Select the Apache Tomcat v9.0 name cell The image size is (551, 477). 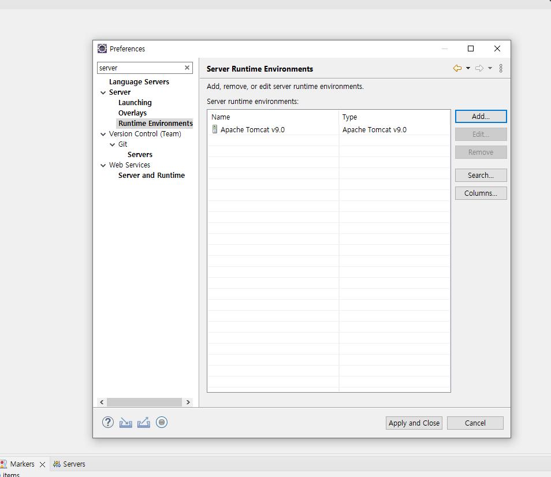point(252,129)
